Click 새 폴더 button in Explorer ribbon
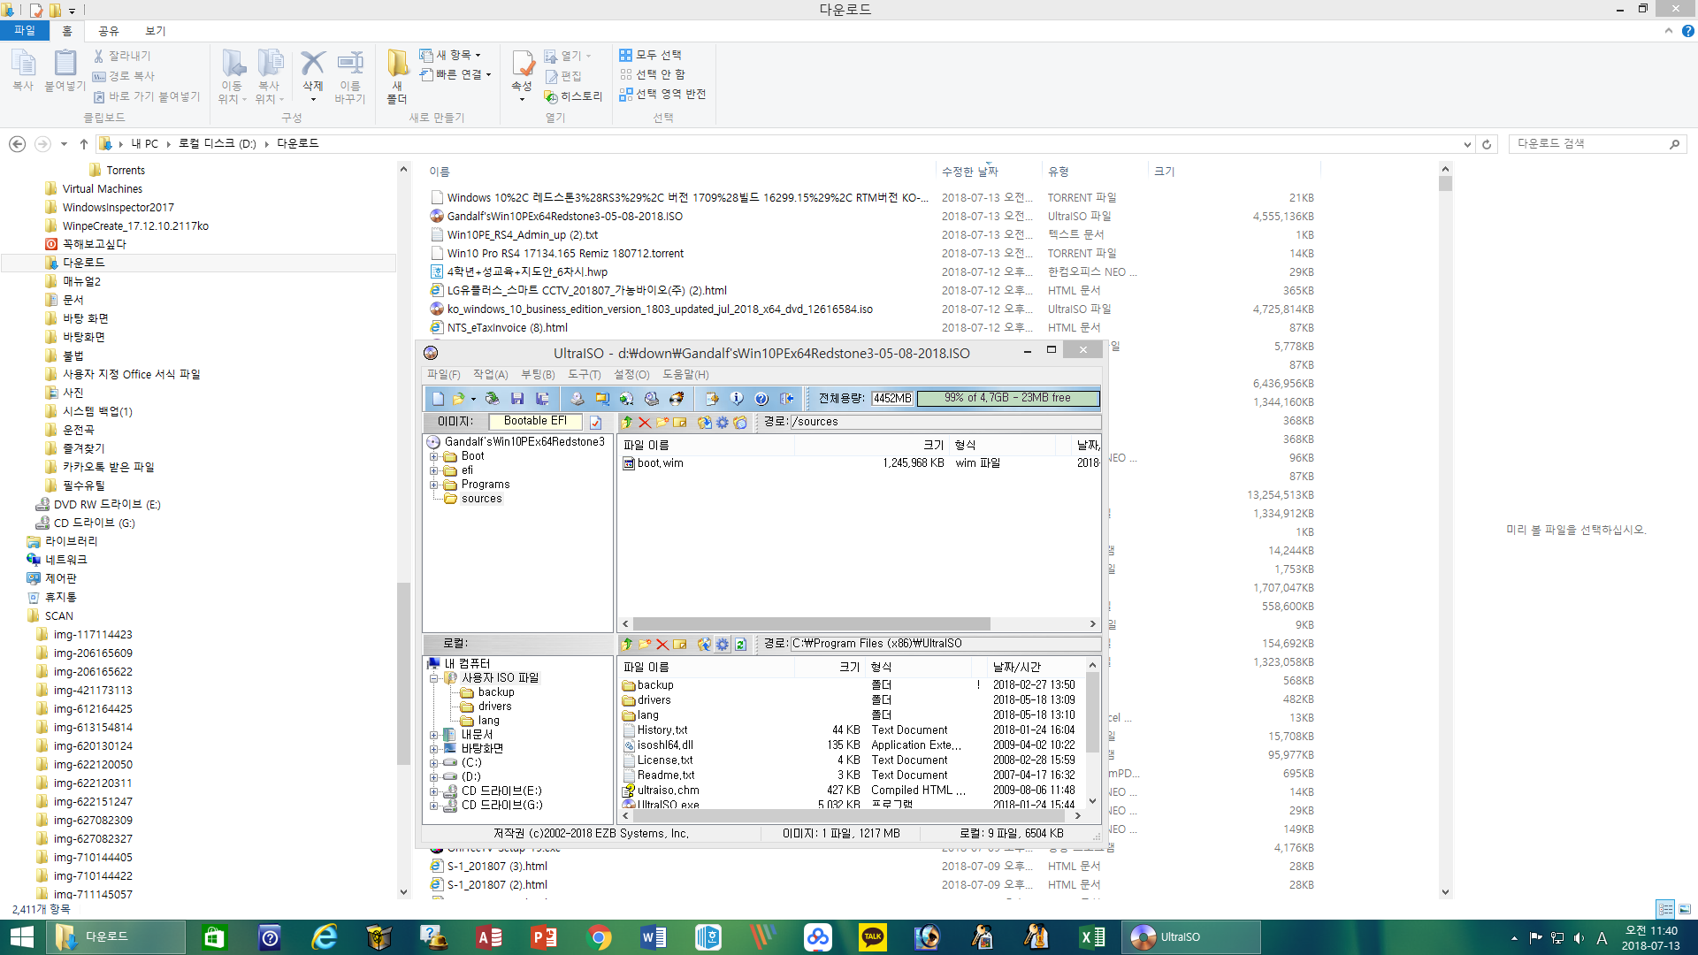The width and height of the screenshot is (1698, 955). click(x=397, y=77)
